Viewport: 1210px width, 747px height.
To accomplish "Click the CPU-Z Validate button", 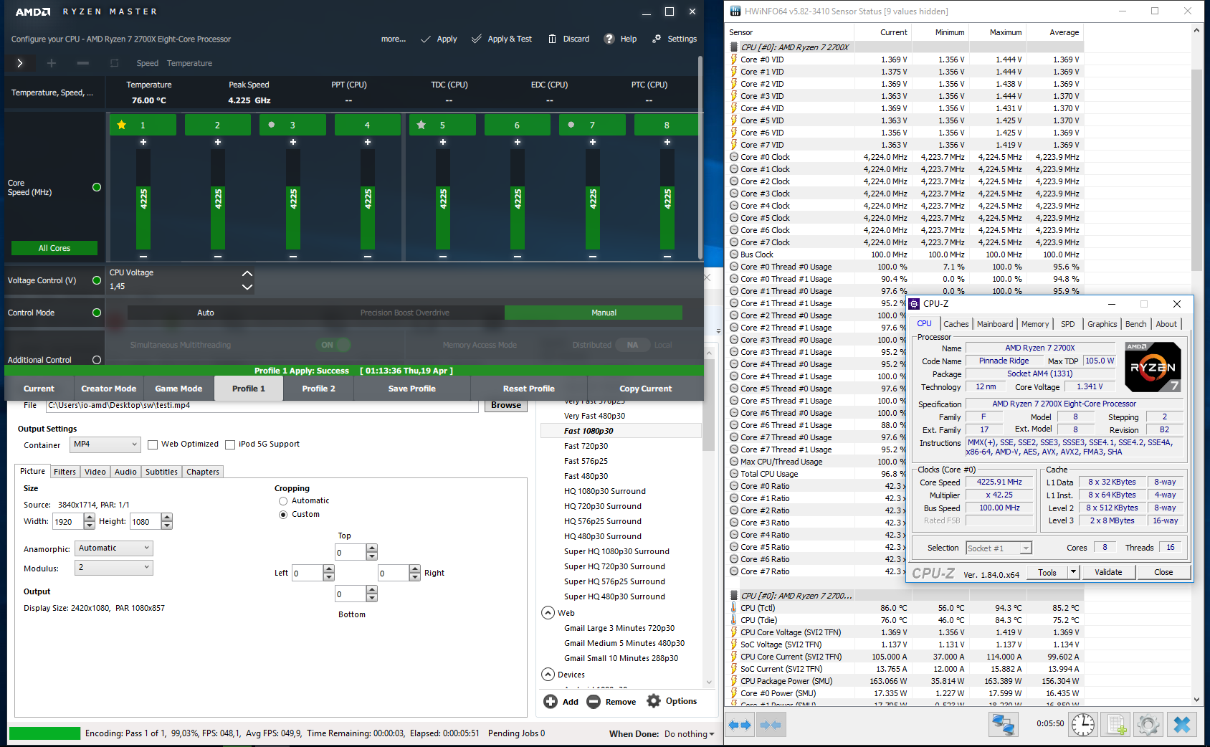I will [1108, 572].
